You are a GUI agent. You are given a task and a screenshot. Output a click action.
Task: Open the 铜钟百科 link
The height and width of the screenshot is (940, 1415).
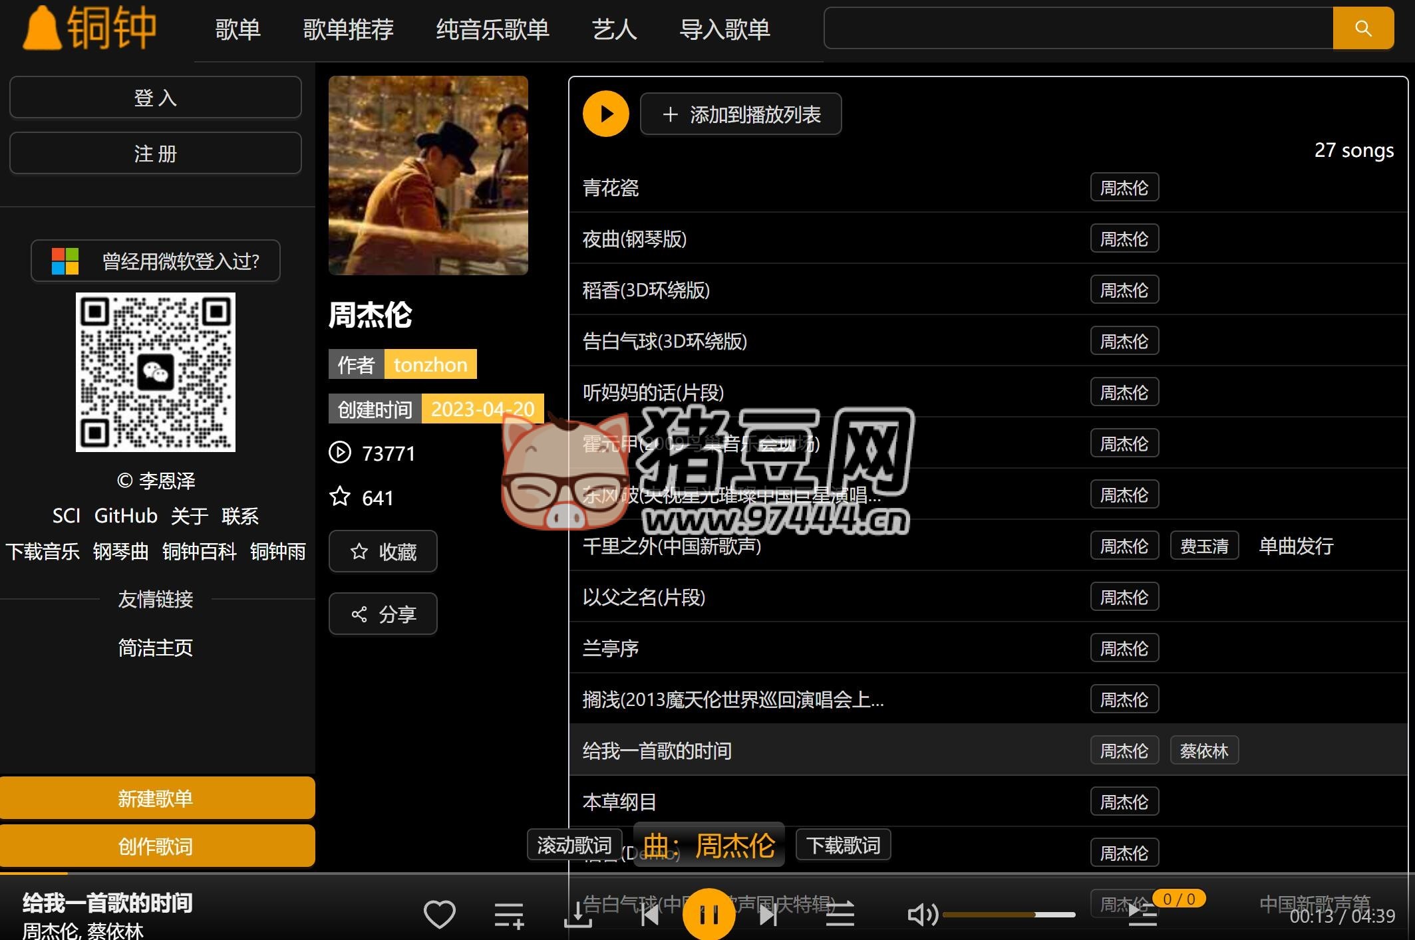[x=200, y=551]
